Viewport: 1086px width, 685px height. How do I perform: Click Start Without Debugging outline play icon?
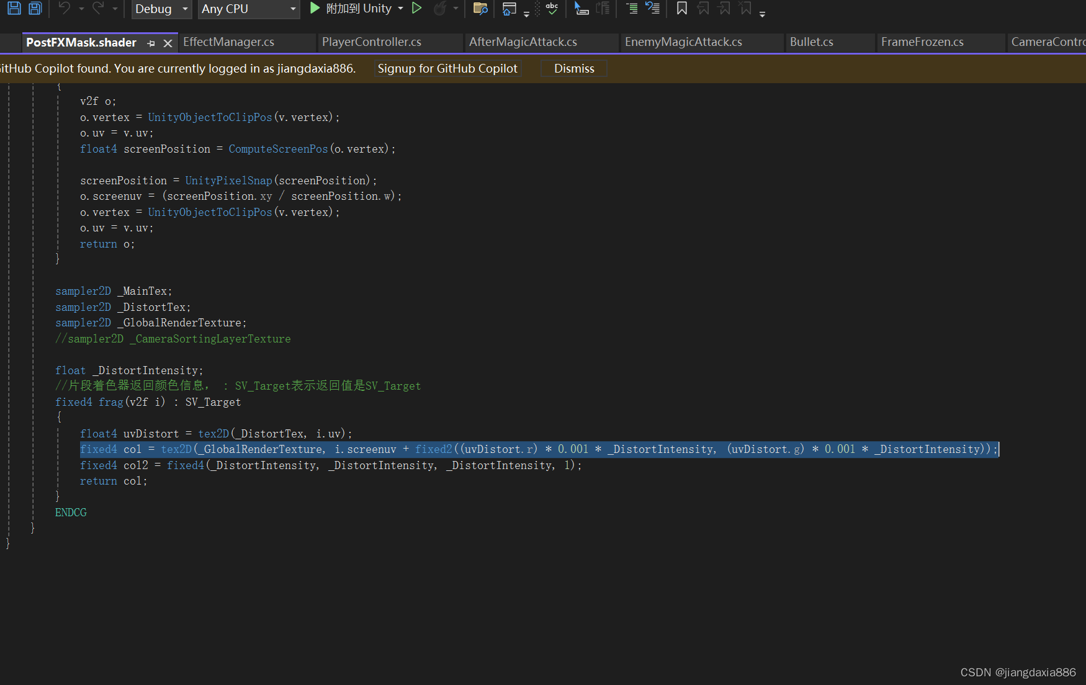pos(417,8)
